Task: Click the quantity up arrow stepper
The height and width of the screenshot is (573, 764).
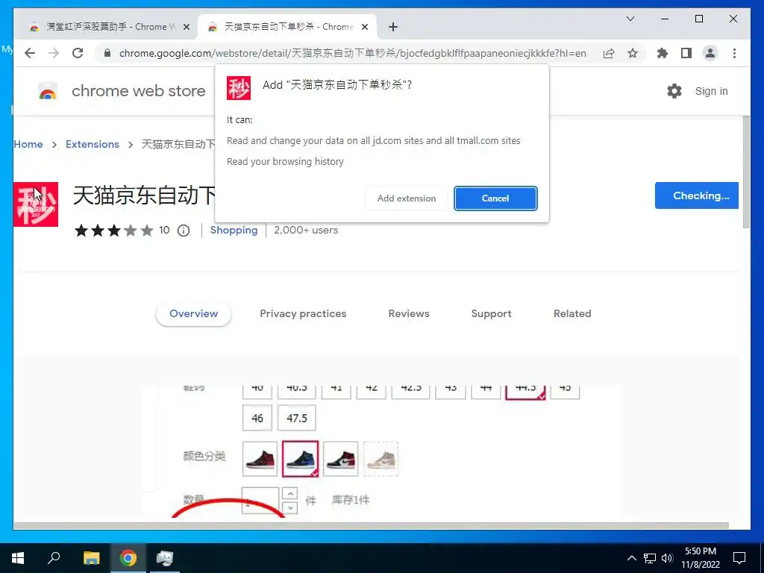Action: click(290, 494)
